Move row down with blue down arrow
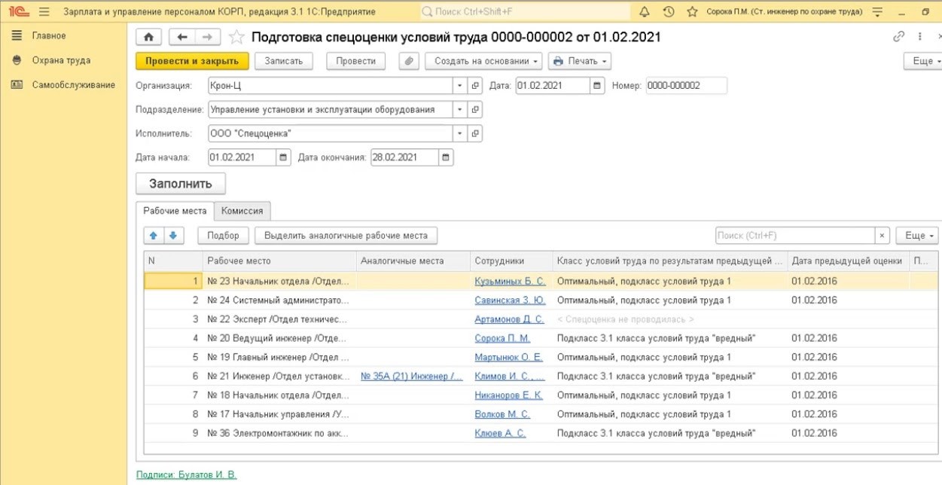 pos(172,236)
